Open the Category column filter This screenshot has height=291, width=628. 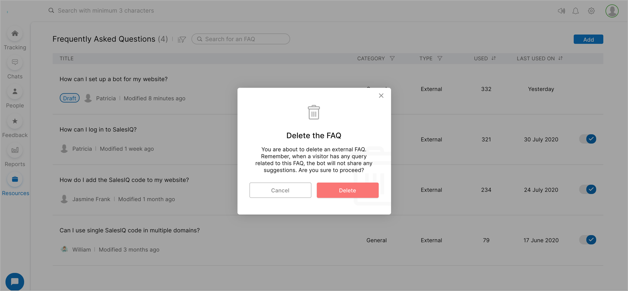click(392, 58)
